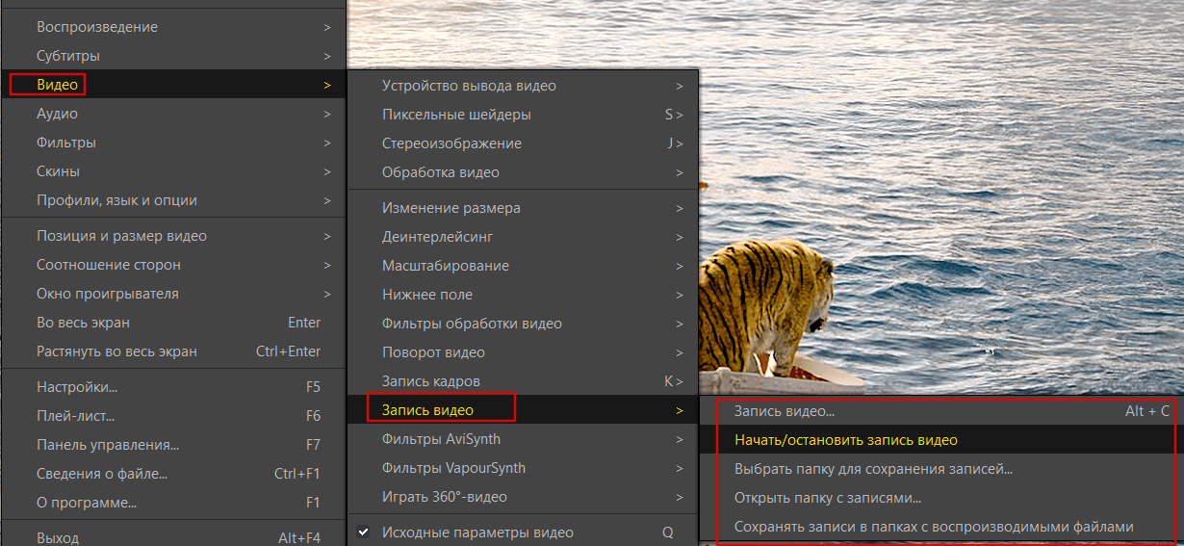Image resolution: width=1184 pixels, height=546 pixels.
Task: Toggle Сохранять записи в папках с воспроизводимыми файлами
Action: [933, 527]
